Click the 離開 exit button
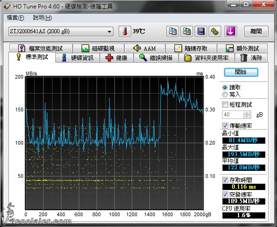The width and height of the screenshot is (277, 227). click(256, 31)
